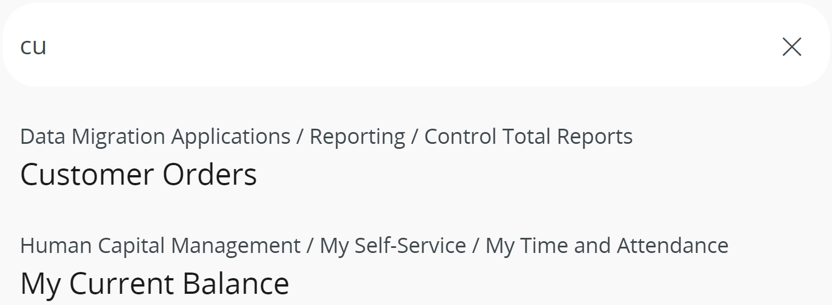832x305 pixels.
Task: Place cursor after typed text "cu"
Action: pyautogui.click(x=48, y=47)
